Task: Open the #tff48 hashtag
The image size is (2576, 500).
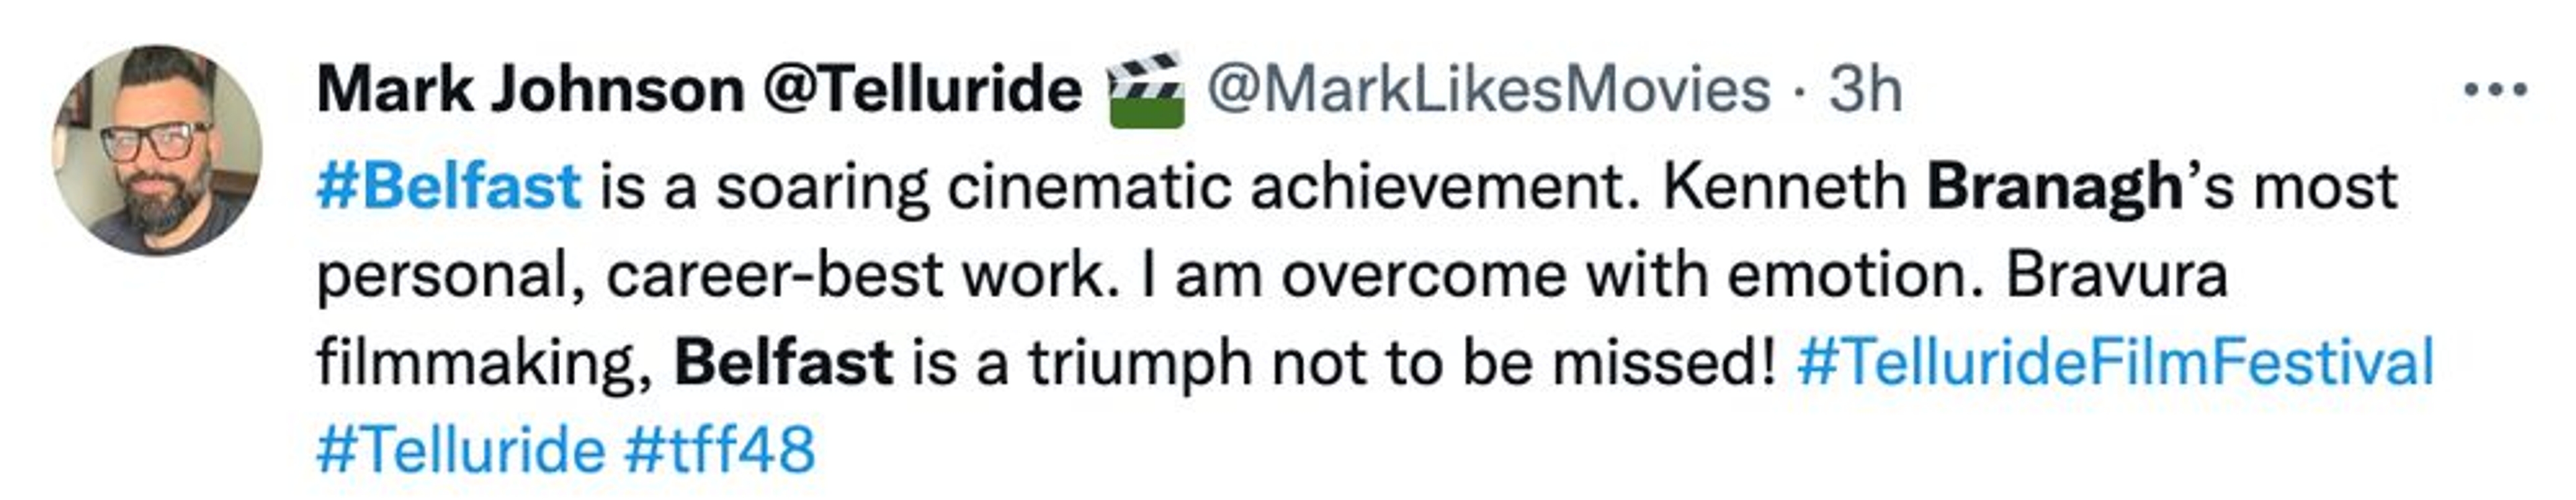Action: pyautogui.click(x=720, y=449)
